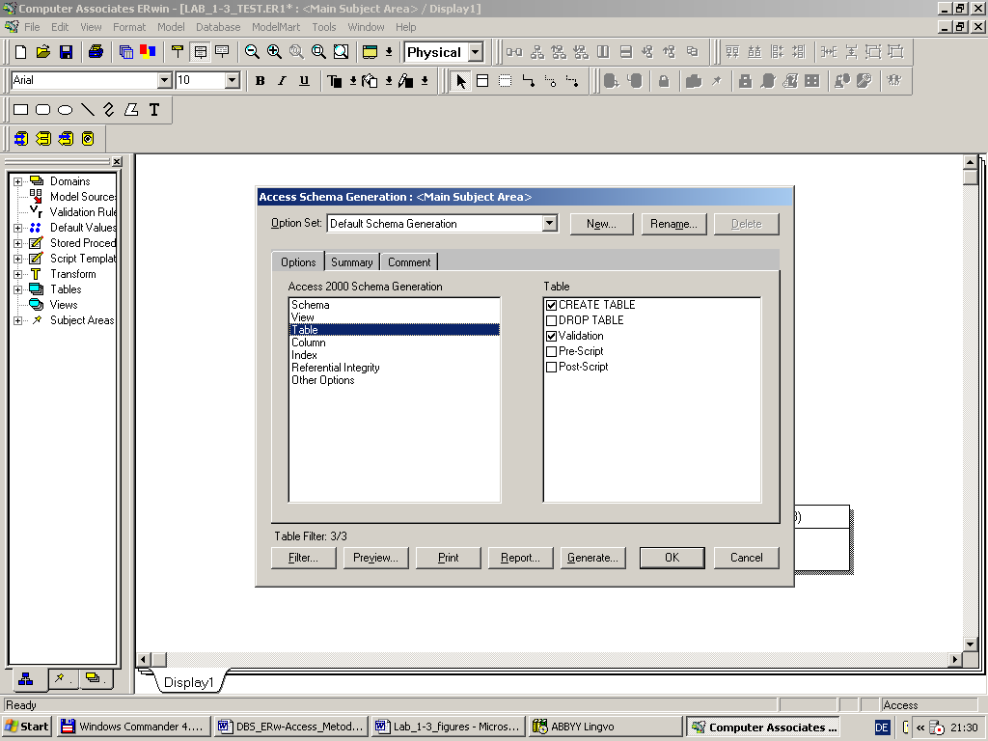
Task: Click the Report... button
Action: pos(520,558)
